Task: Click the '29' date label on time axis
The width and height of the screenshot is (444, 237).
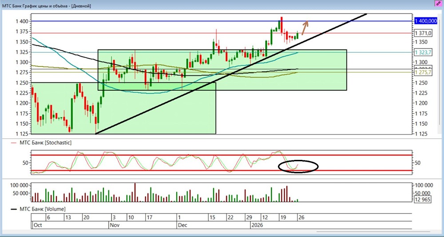Action: point(249,218)
